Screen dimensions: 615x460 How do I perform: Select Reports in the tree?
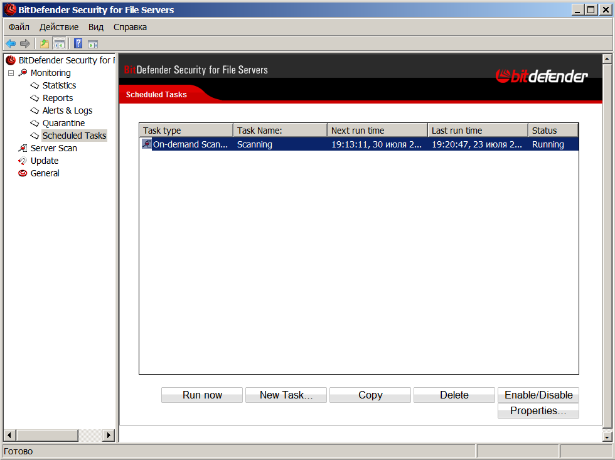tap(58, 98)
